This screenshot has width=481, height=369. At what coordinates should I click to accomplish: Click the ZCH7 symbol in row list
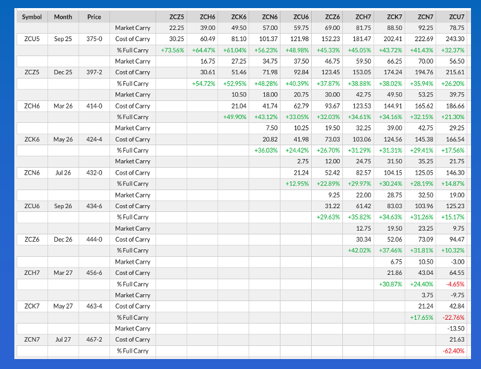[x=32, y=272]
